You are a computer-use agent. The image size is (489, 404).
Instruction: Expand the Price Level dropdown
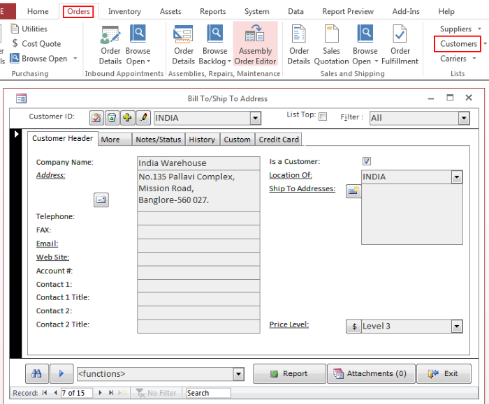457,327
